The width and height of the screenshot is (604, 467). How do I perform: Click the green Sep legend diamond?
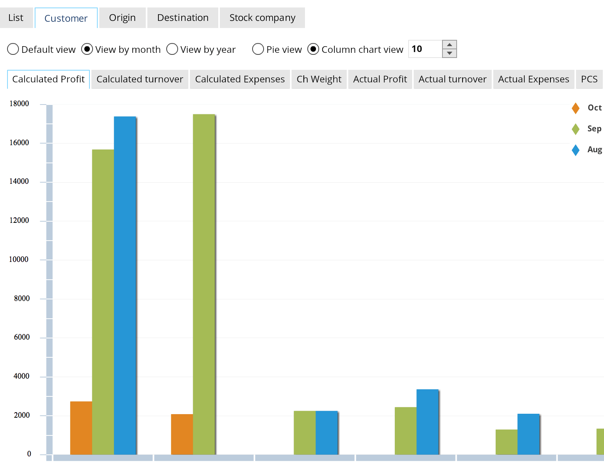tap(575, 129)
